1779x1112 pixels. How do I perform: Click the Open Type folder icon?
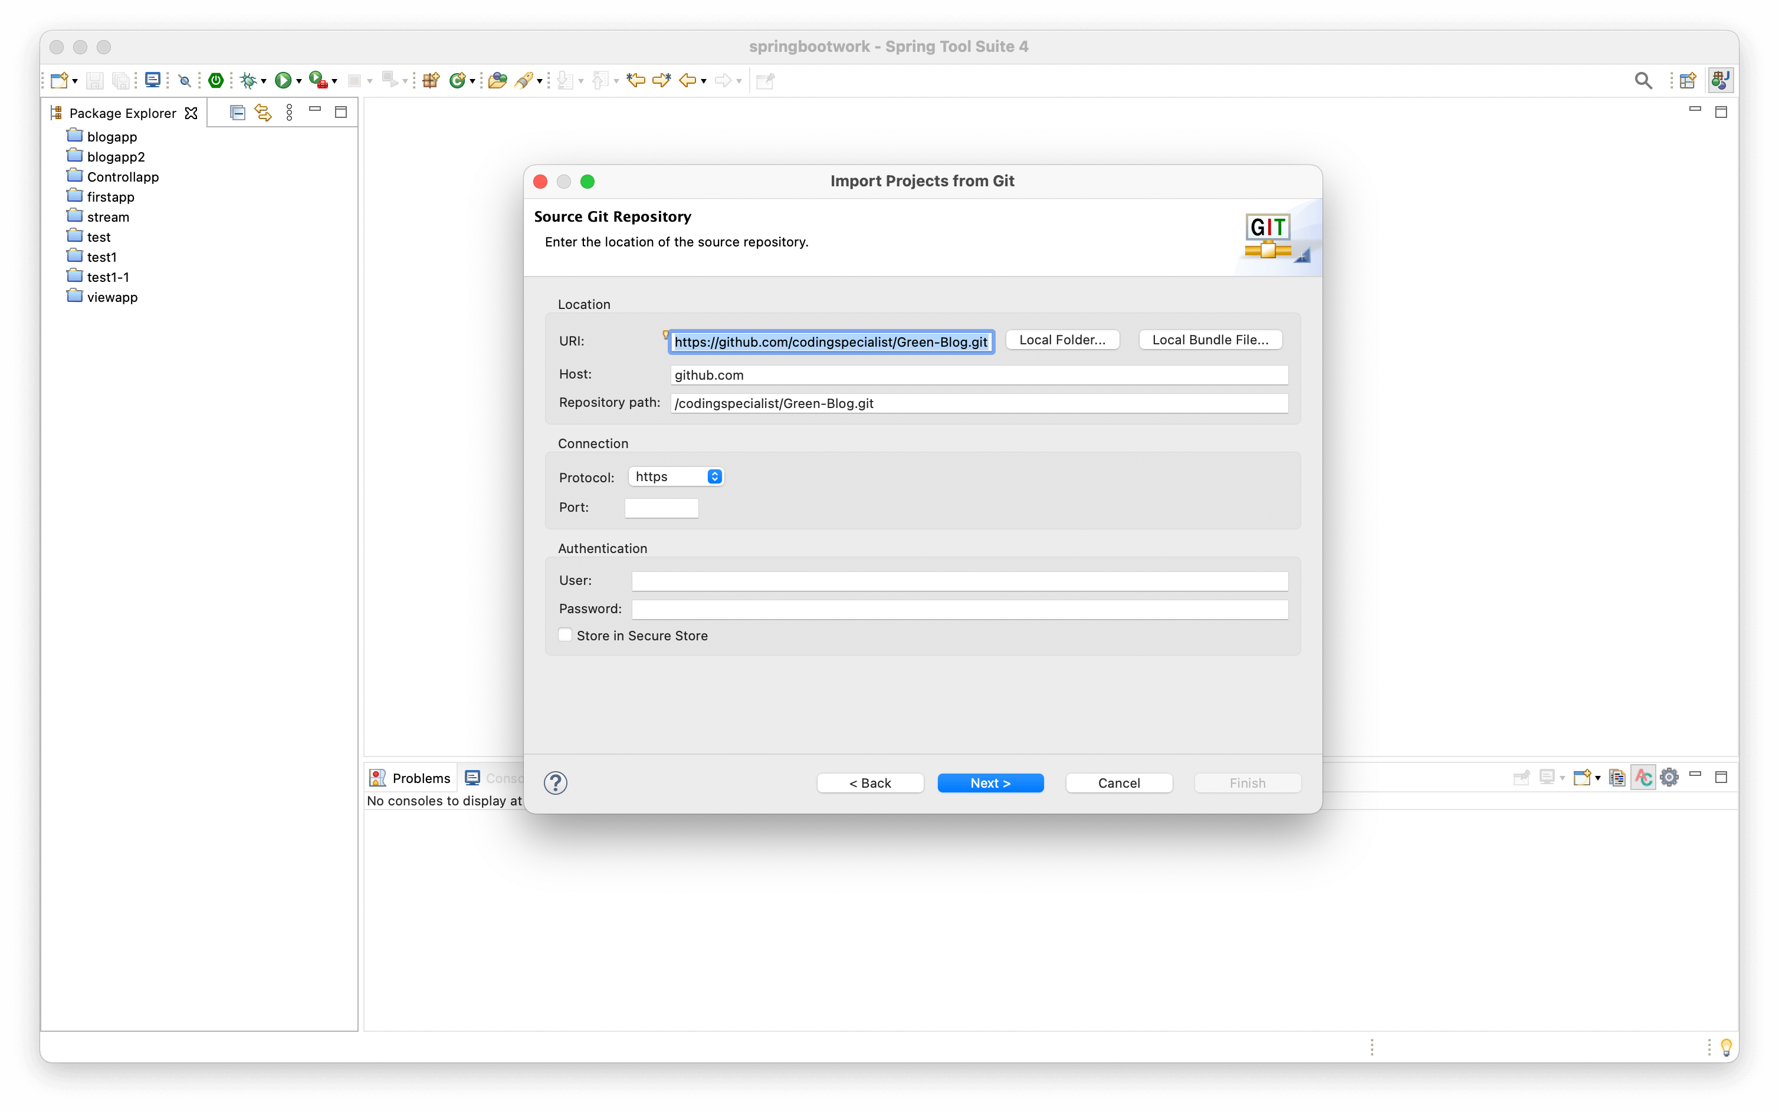(497, 80)
